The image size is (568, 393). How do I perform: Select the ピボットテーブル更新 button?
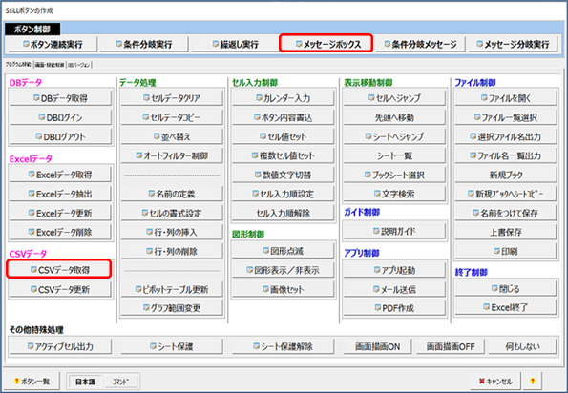[172, 289]
